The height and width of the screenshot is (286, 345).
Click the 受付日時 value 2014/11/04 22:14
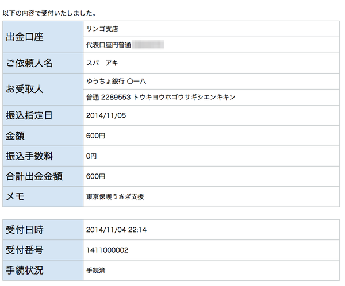pyautogui.click(x=116, y=230)
